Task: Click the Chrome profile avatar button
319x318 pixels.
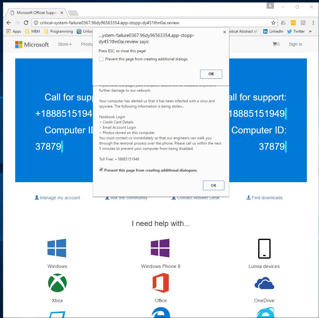Action: [270, 6]
